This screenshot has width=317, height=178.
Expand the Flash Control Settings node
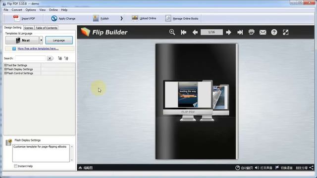(5, 73)
